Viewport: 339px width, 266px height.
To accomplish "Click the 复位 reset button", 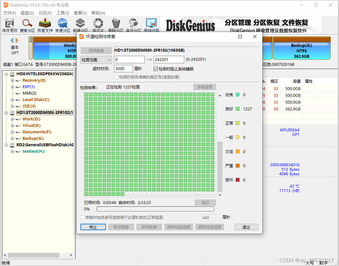I will (x=205, y=202).
